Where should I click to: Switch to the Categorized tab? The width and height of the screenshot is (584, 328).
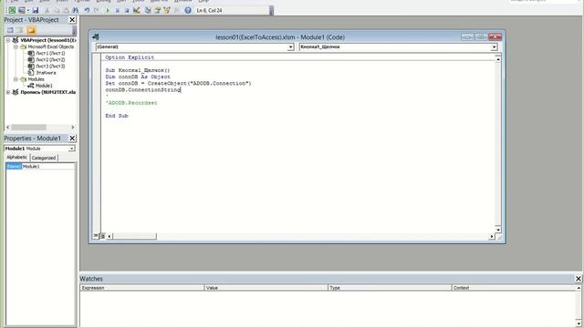(44, 158)
